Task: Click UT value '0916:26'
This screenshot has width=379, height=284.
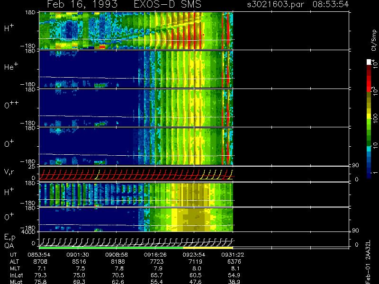Action: pos(155,255)
